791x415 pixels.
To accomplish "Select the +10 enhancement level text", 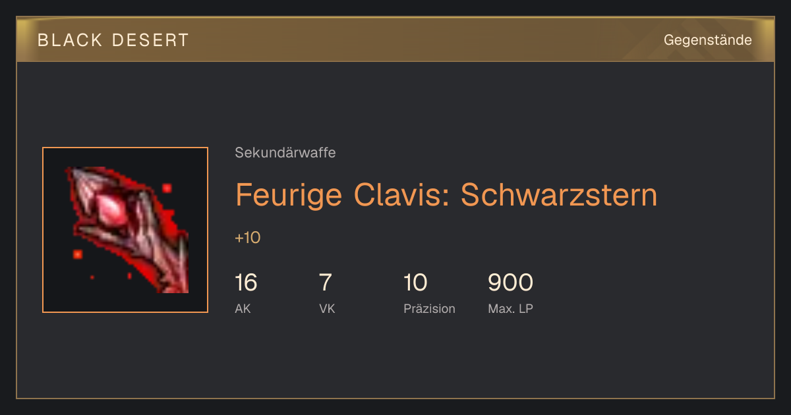I will (248, 238).
